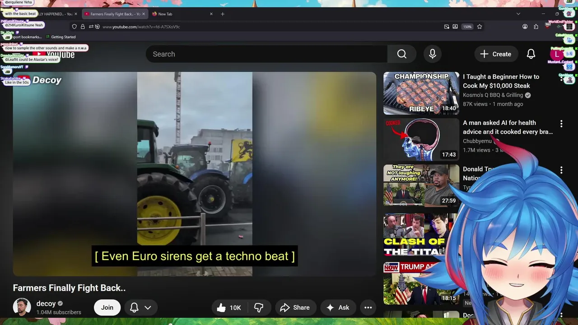578x325 pixels.
Task: Open a new browser tab with plus
Action: [222, 14]
